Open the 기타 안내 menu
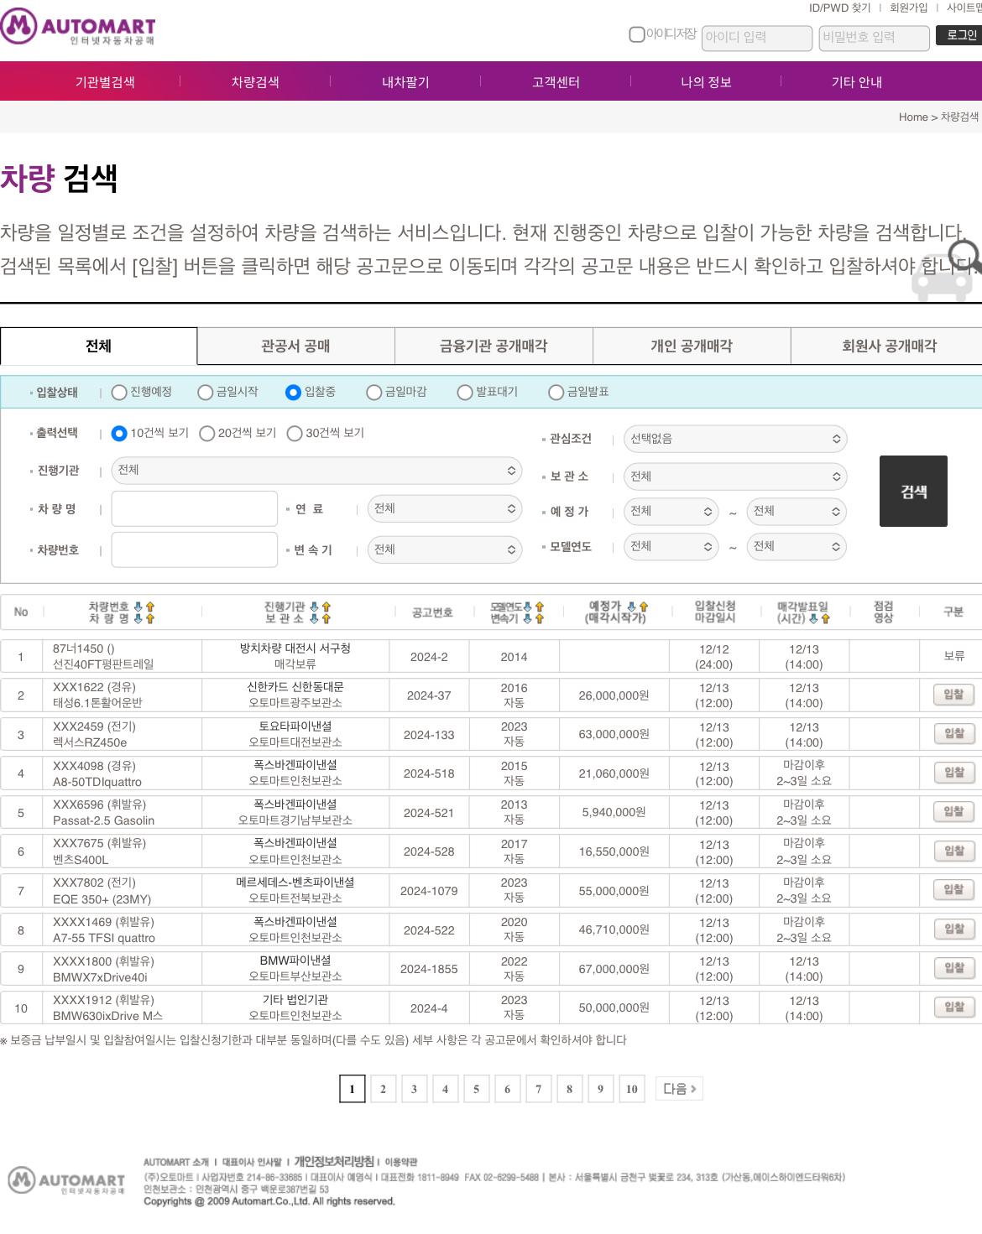Image resolution: width=982 pixels, height=1234 pixels. click(x=856, y=82)
